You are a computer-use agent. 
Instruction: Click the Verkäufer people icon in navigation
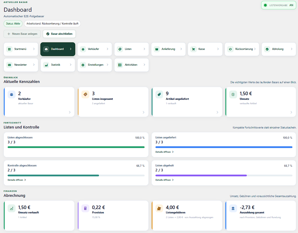pos(83,49)
